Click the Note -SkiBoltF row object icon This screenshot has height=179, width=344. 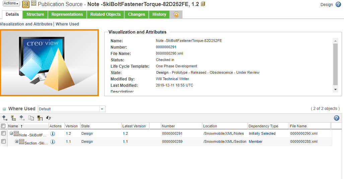pyautogui.click(x=16, y=133)
